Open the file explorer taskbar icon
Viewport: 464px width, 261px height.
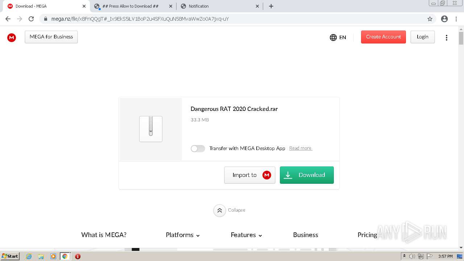pyautogui.click(x=41, y=256)
